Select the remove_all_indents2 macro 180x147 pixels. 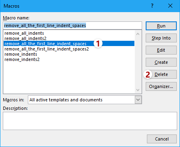(25, 38)
